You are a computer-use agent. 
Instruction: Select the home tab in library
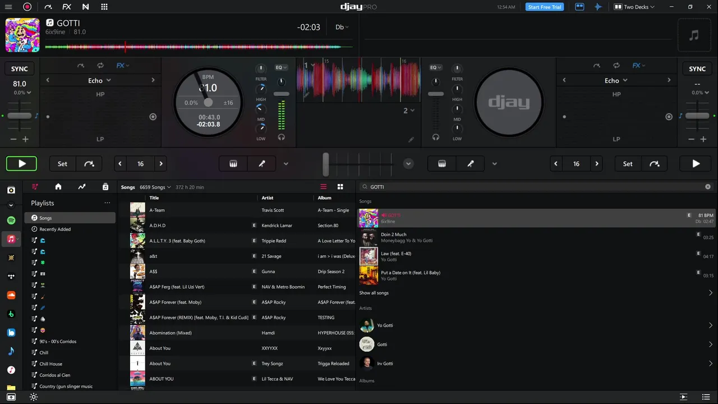click(x=58, y=187)
